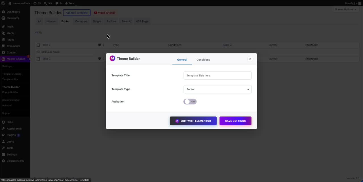Click the YouTube icon of Video Tutorial
363x182 pixels.
point(96,13)
